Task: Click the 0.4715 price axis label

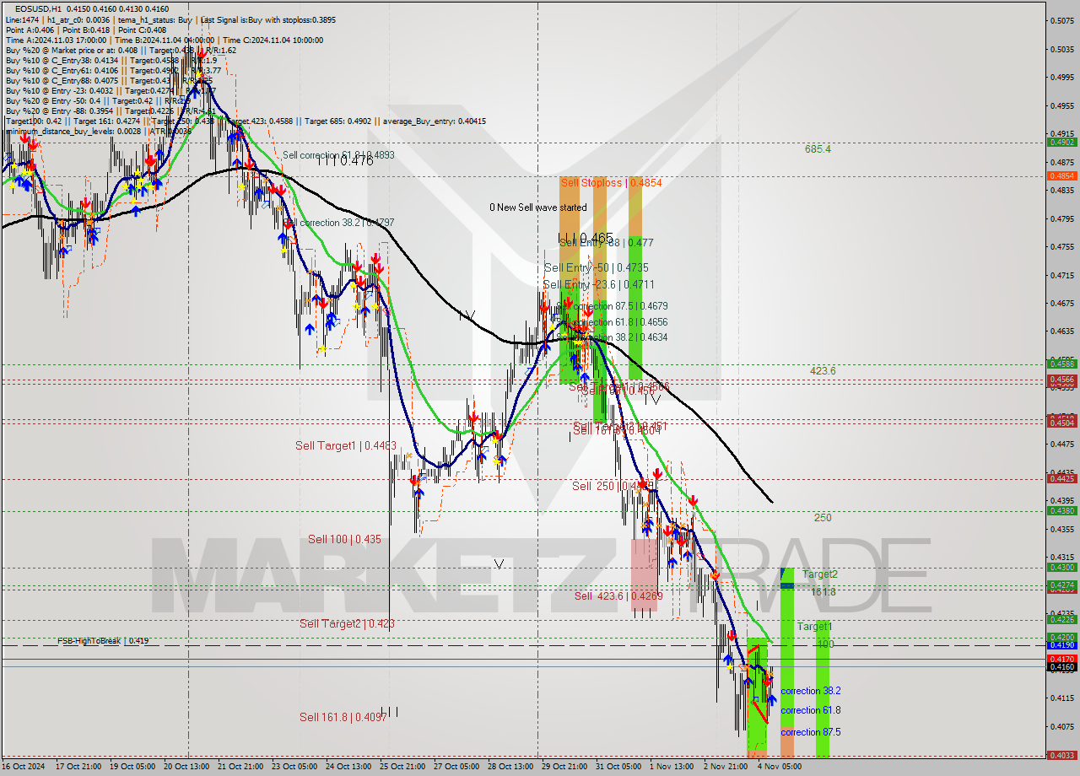Action: click(1061, 275)
